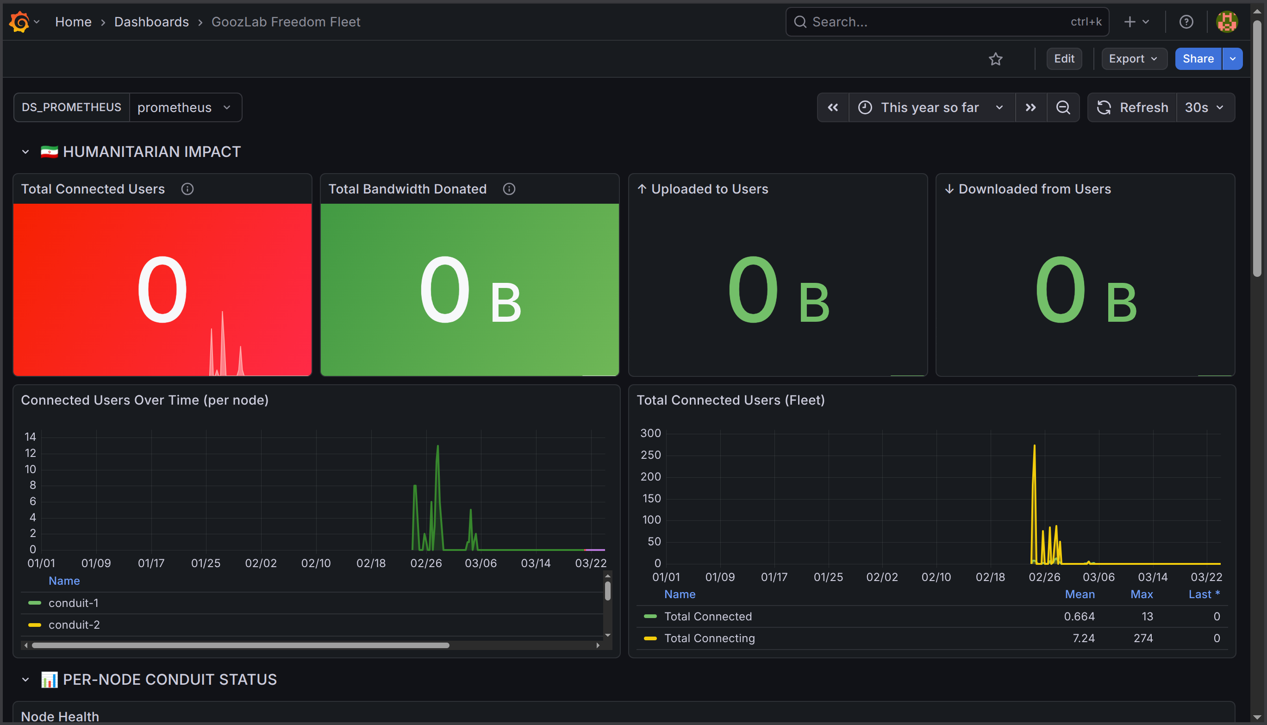Open the user profile avatar
The width and height of the screenshot is (1267, 725).
[x=1226, y=21]
